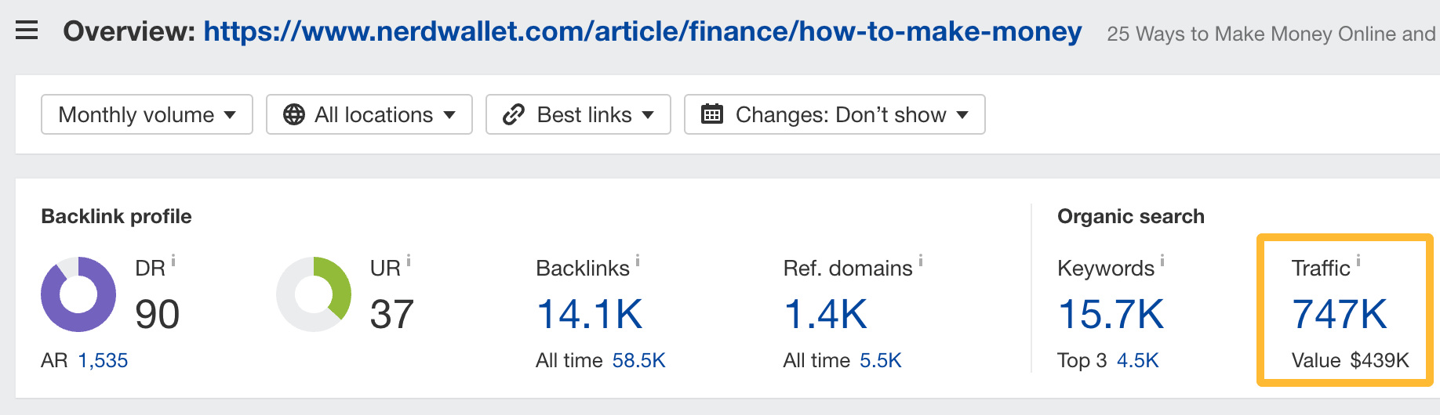Expand the Monthly volume dropdown
Screen dimensions: 1440x415
tap(147, 114)
